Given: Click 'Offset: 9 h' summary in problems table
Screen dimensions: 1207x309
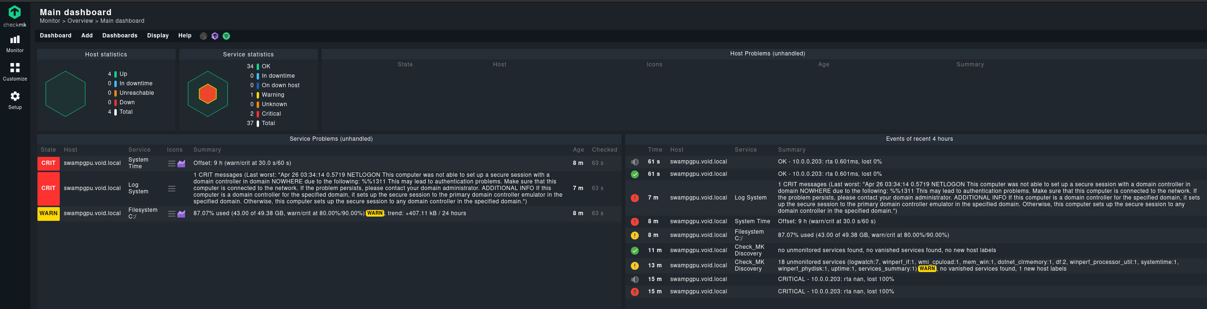Looking at the screenshot, I should (x=242, y=163).
